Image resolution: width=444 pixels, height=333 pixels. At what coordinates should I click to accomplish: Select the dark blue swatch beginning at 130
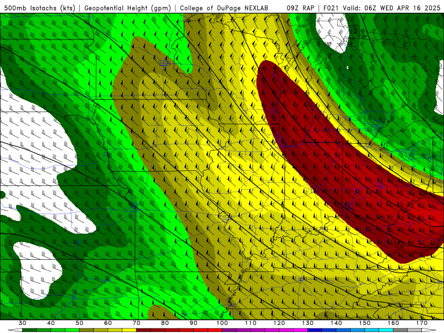[x=315, y=330]
